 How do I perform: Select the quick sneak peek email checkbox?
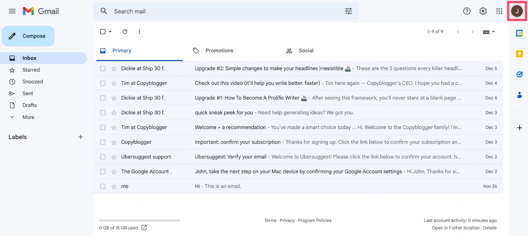tap(103, 113)
